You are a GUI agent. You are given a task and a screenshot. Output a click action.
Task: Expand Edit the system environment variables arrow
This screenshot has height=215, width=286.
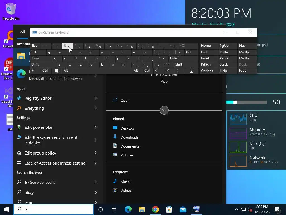pyautogui.click(x=96, y=140)
